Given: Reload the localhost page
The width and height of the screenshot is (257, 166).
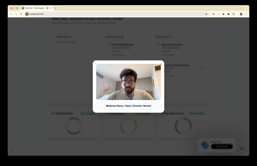Looking at the screenshot, I should coord(21,14).
